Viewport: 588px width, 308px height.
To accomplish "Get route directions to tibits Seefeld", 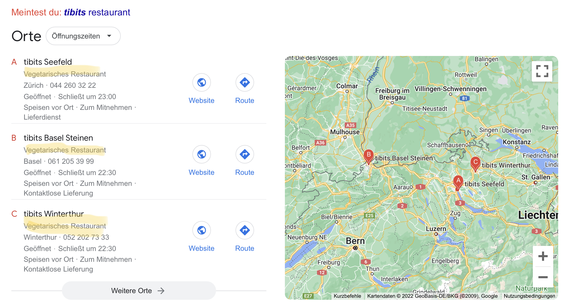I will [245, 82].
